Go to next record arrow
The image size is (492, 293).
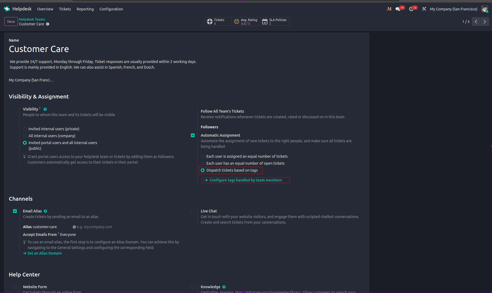[485, 22]
